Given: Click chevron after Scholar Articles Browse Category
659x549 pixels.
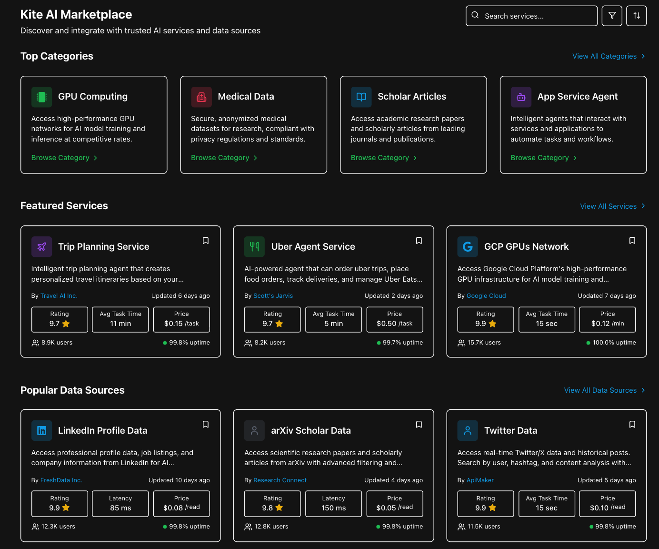Looking at the screenshot, I should (415, 158).
